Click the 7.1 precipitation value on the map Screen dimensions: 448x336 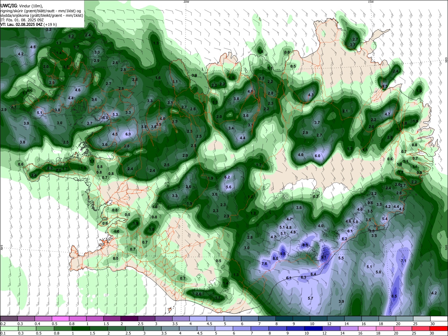pos(403,261)
